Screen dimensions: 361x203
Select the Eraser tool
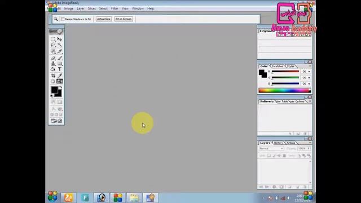[53, 58]
